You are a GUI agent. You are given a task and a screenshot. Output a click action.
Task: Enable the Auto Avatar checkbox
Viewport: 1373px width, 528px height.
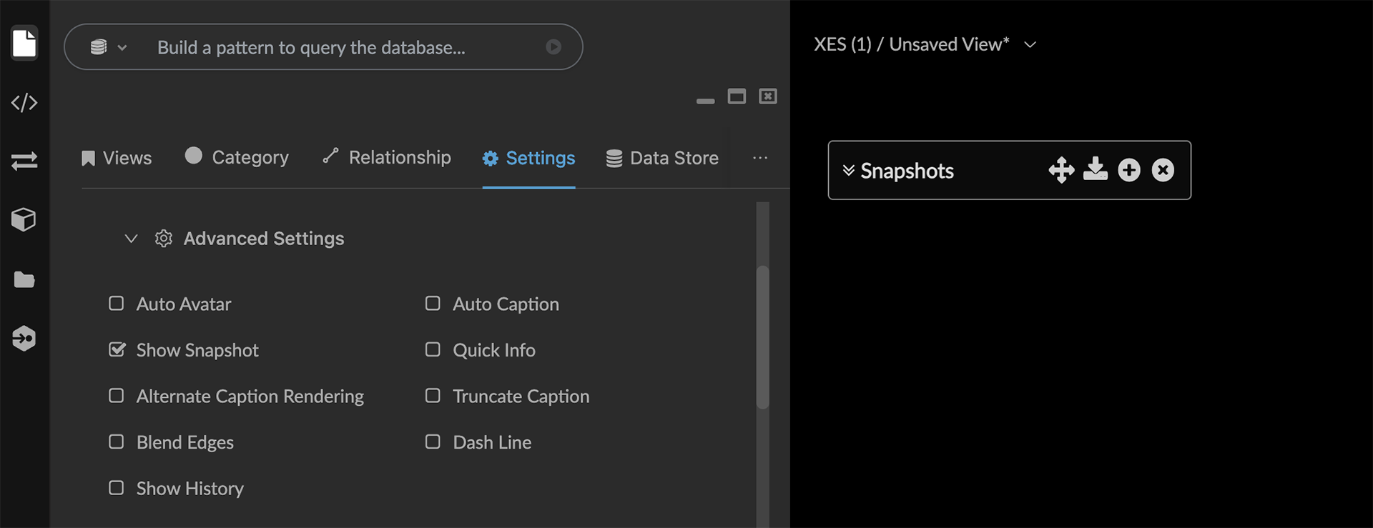click(117, 304)
